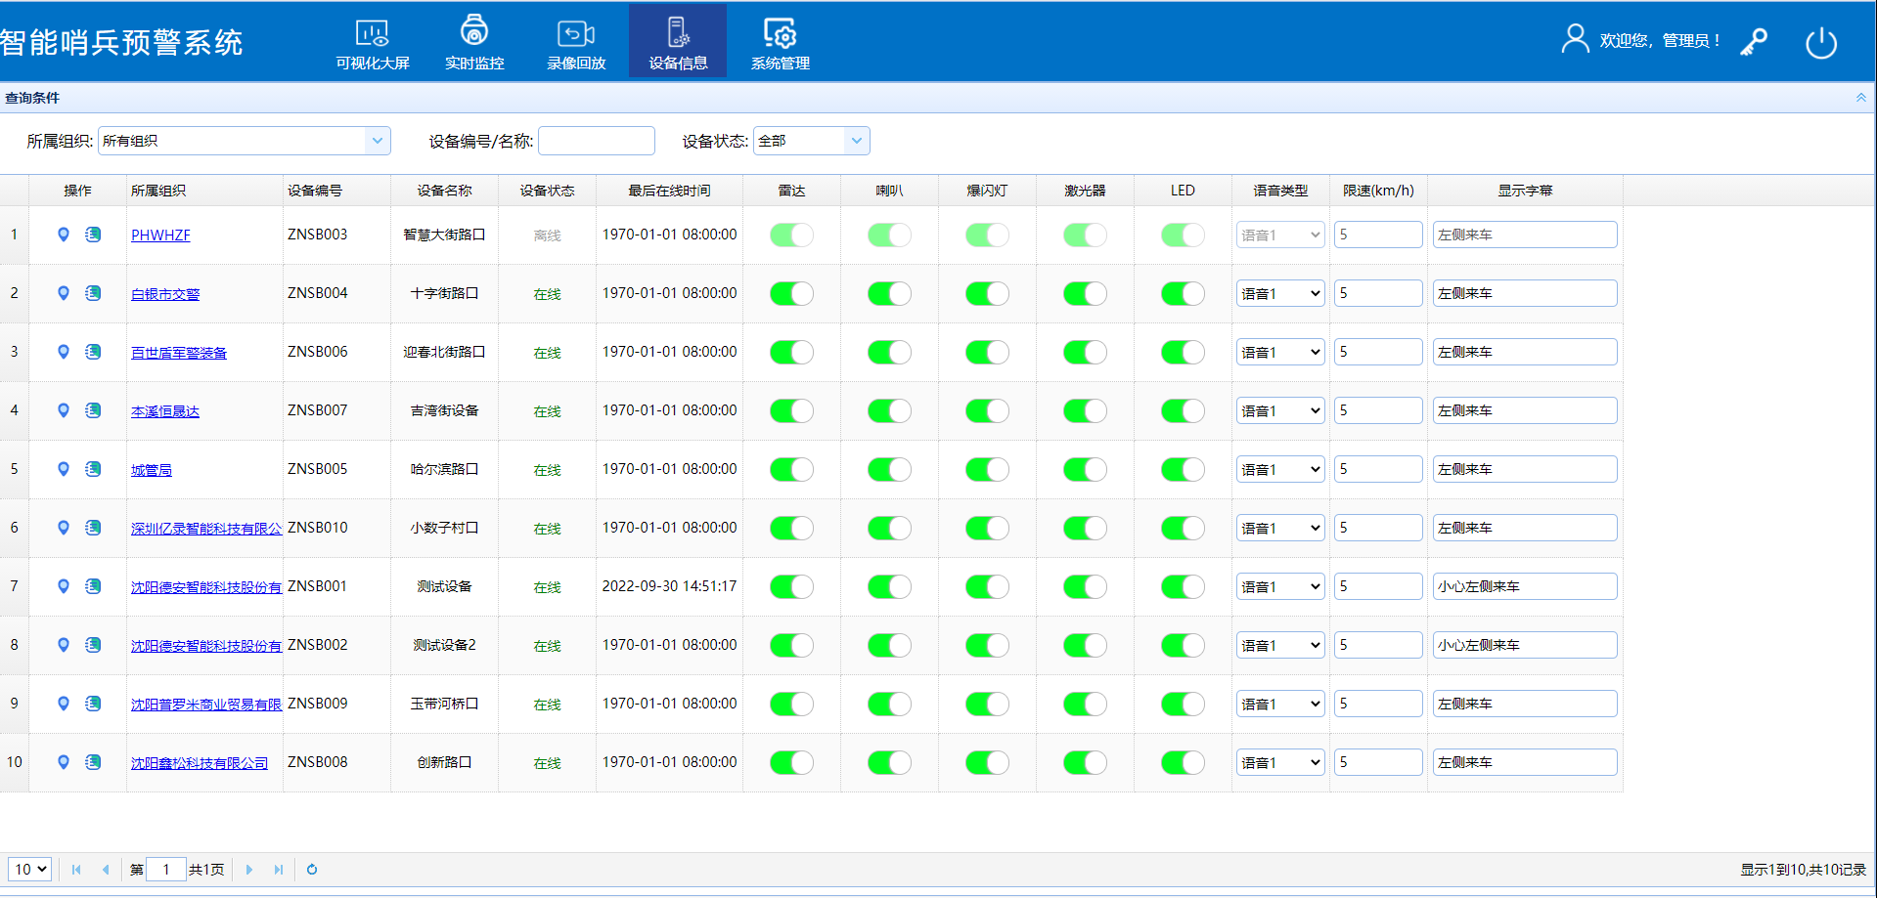Open the 系统管理 menu
The width and height of the screenshot is (1877, 898).
tap(780, 43)
